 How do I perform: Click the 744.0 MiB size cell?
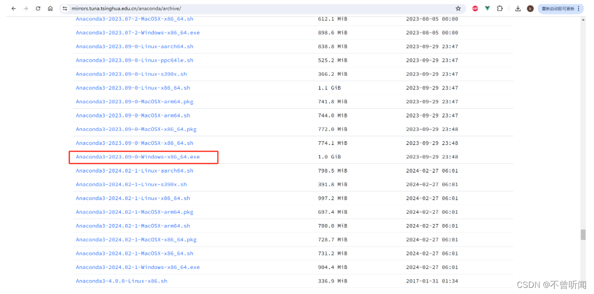tap(333, 115)
